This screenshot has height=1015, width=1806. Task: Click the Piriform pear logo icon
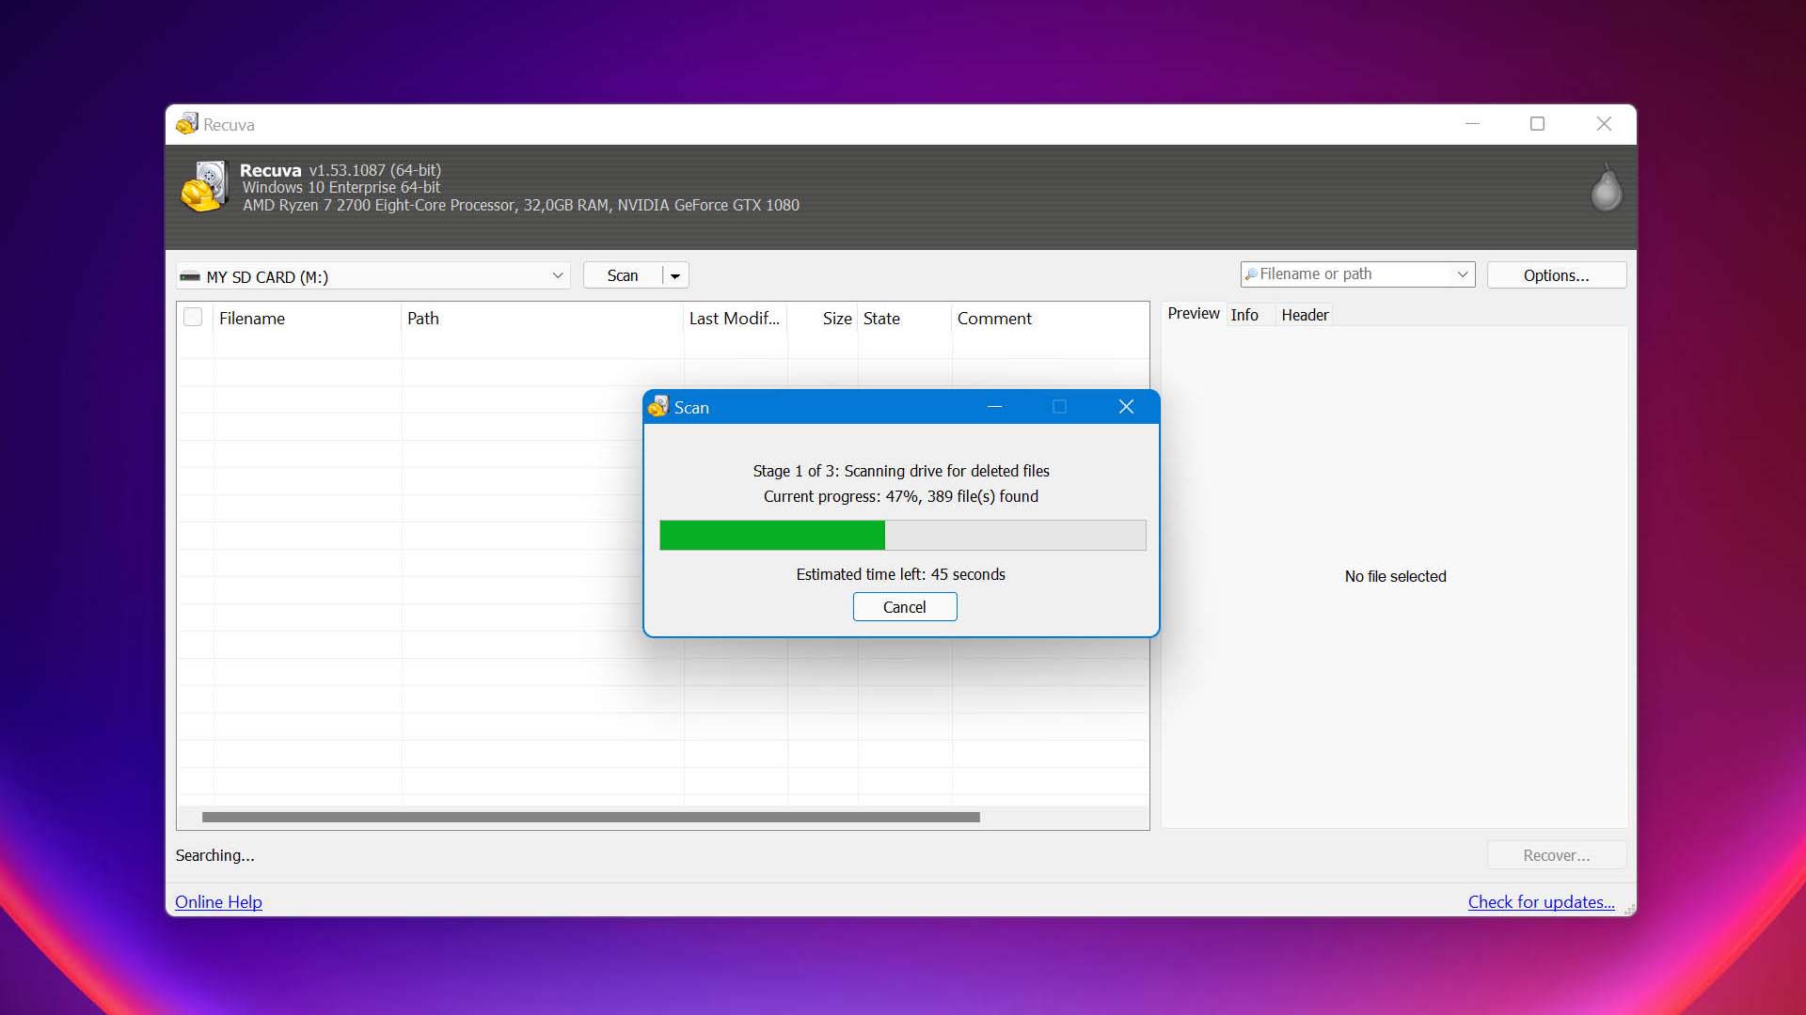[1606, 186]
